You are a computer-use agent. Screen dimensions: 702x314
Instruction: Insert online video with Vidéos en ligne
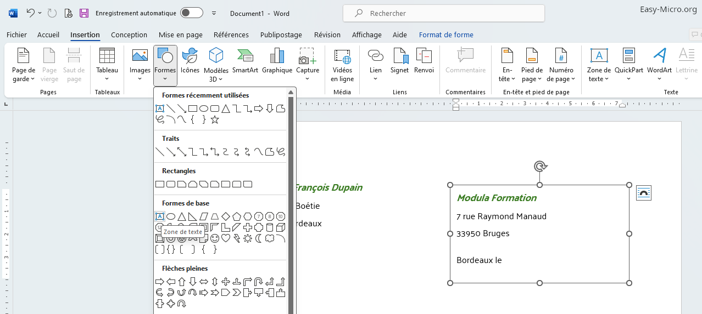(x=342, y=65)
